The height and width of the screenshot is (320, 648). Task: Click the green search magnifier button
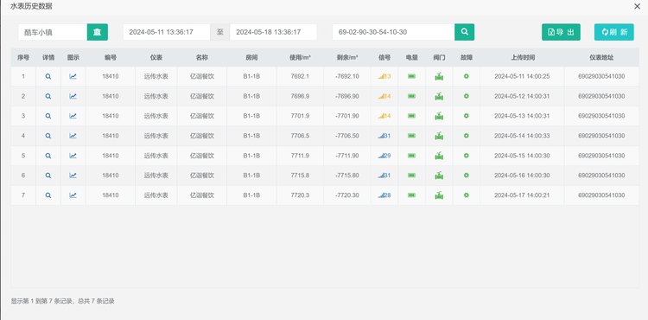[465, 32]
